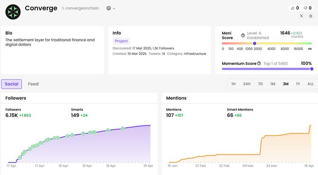Click the circular P badge icon

[108, 8]
